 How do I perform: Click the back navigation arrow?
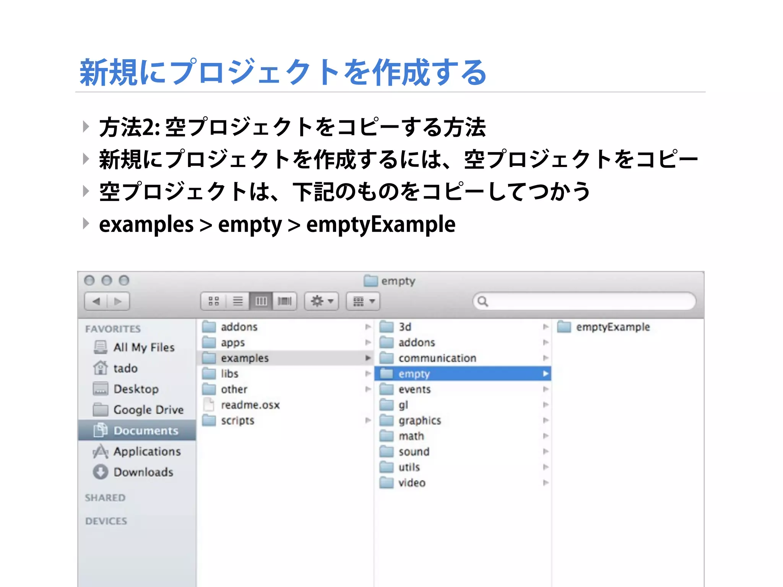(96, 301)
